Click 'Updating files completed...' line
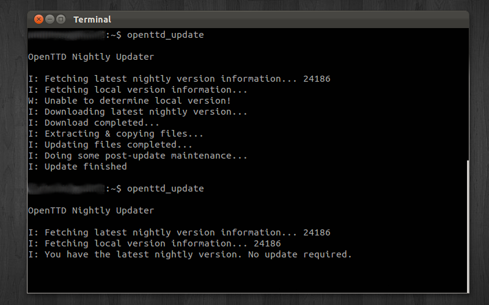 click(110, 145)
